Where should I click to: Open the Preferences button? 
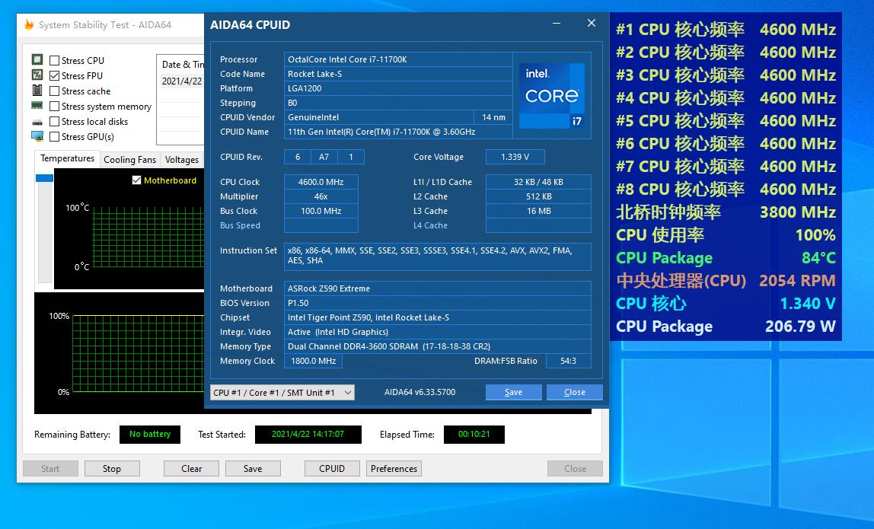click(394, 469)
